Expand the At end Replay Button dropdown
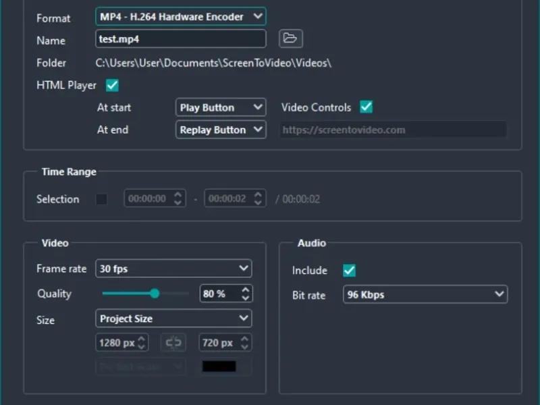540x405 pixels. coord(221,130)
